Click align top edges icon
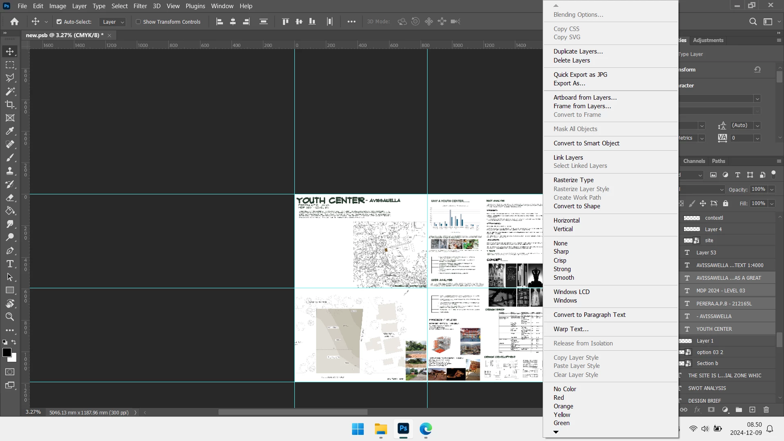The image size is (784, 441). 285,22
